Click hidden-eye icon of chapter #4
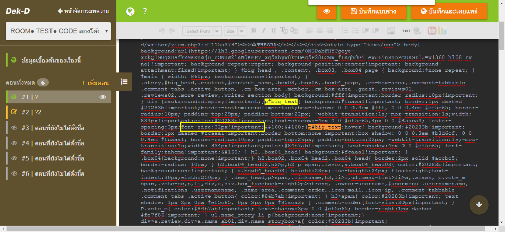505x232 pixels. coord(14,143)
